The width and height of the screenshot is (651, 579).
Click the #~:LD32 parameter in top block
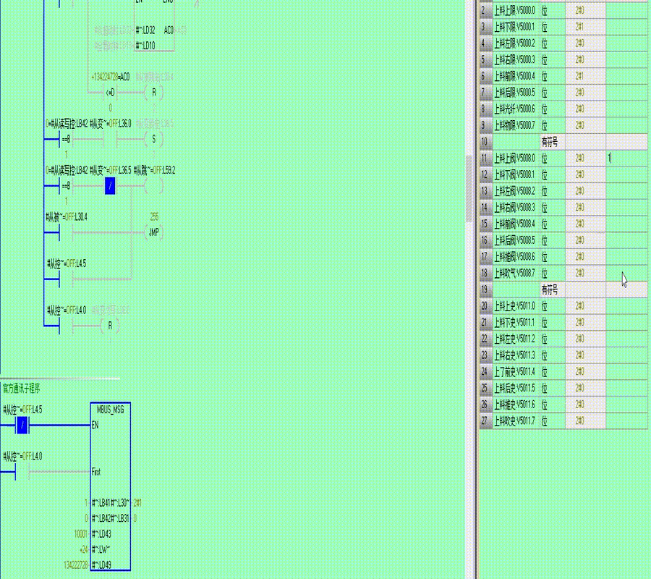[145, 30]
